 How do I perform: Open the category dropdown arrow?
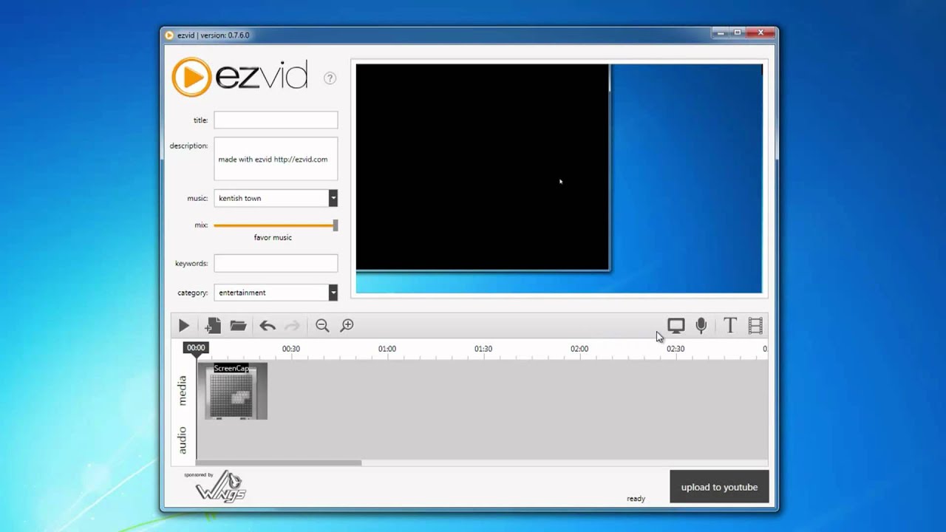coord(333,293)
